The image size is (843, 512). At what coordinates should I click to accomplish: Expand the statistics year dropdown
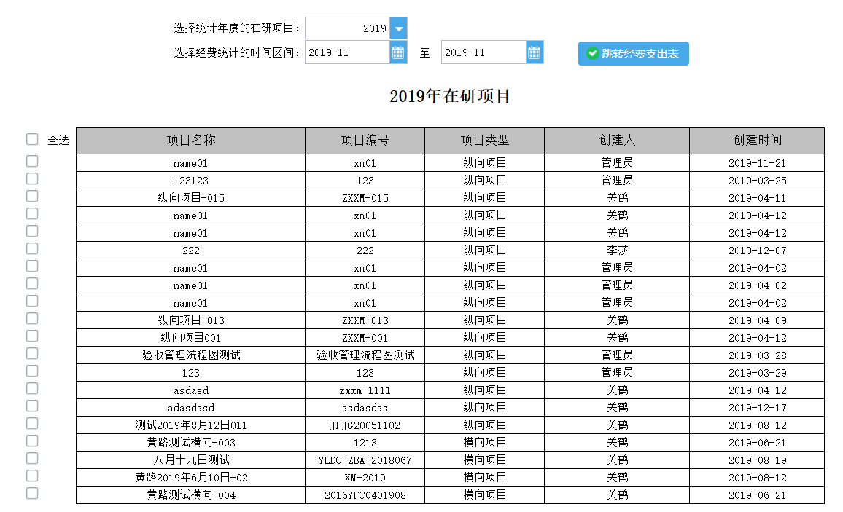click(x=398, y=28)
